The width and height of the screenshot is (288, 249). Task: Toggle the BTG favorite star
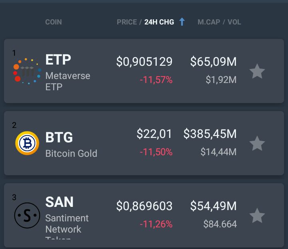pos(257,143)
